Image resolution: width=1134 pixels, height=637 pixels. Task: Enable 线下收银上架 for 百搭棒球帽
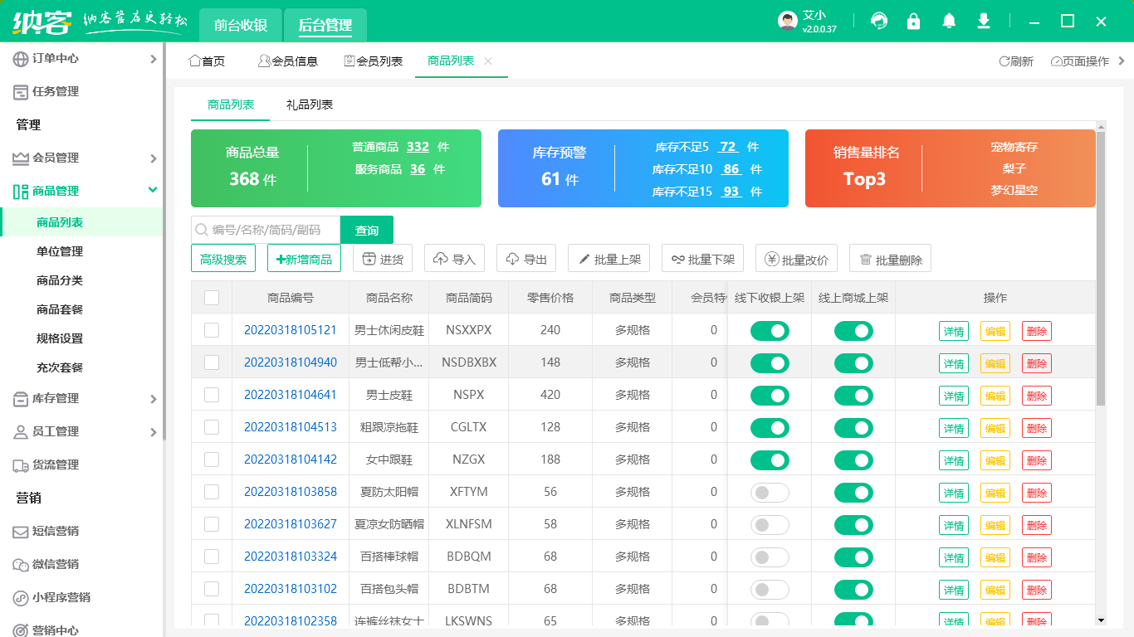pos(770,557)
